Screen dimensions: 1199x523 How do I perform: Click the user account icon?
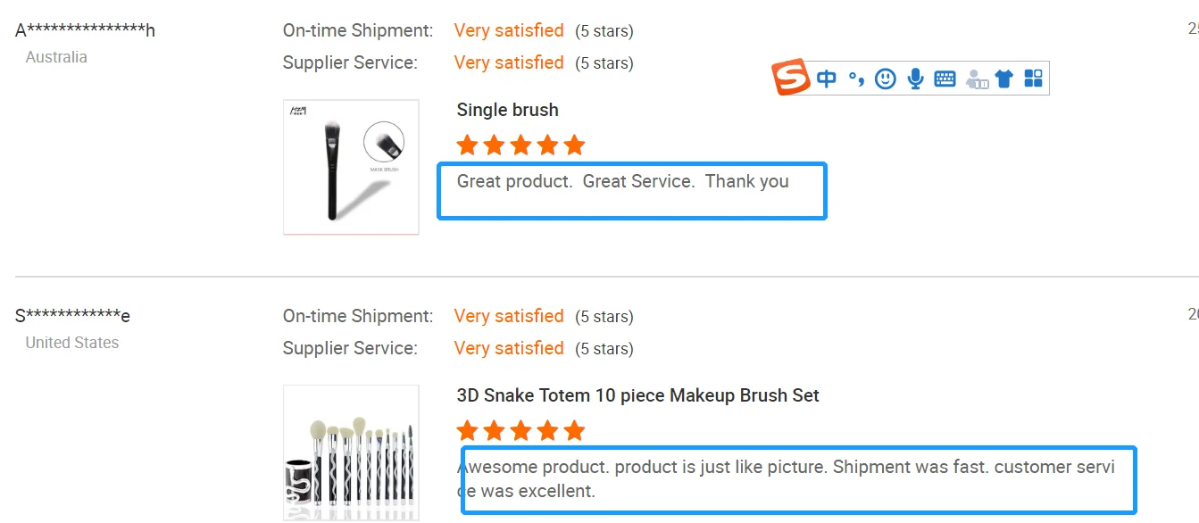[977, 79]
